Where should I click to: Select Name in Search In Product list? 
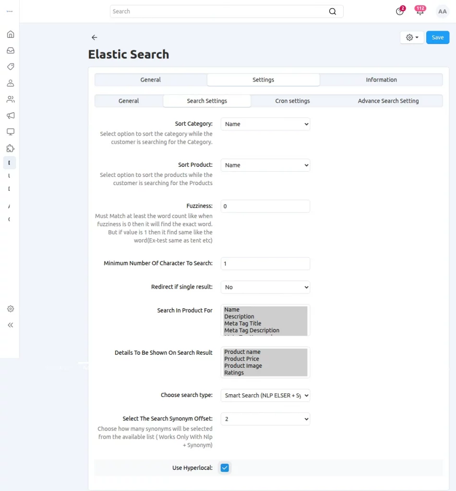click(x=265, y=309)
